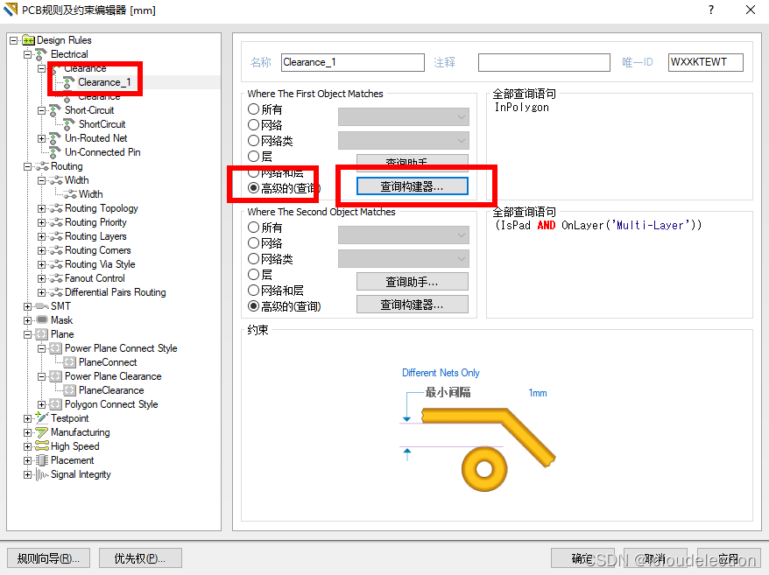Viewport: 769px width, 575px height.
Task: Select the Width rule under Routing Width
Action: [x=90, y=194]
